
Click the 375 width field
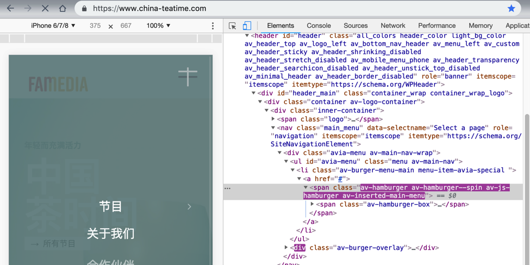[x=95, y=26]
